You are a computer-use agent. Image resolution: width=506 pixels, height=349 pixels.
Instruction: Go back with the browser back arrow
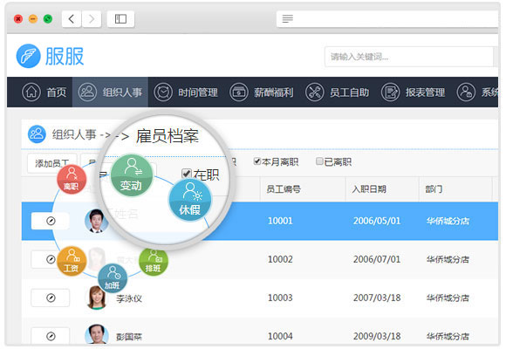point(72,18)
